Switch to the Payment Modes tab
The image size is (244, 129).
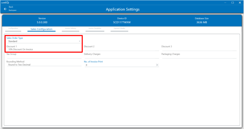point(119,29)
